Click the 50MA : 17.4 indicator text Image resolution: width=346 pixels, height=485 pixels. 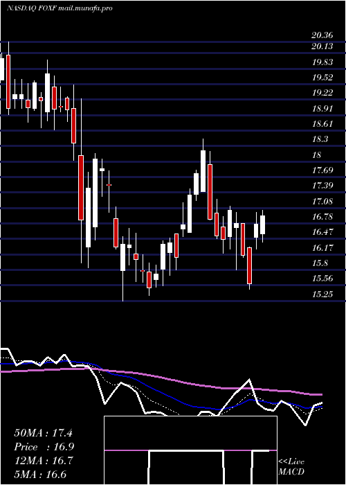tap(43, 433)
